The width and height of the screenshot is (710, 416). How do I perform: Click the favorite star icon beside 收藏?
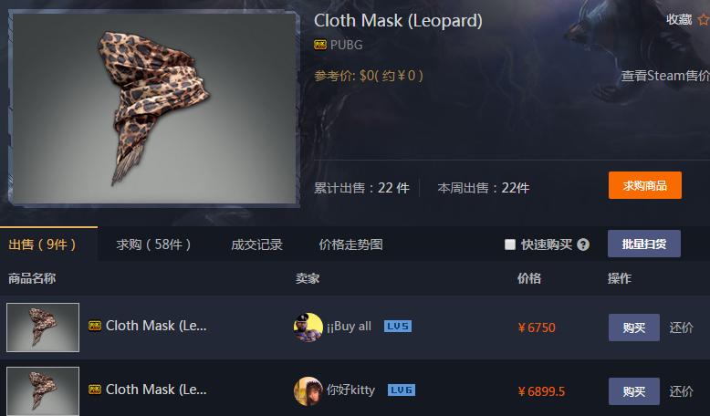pos(704,20)
